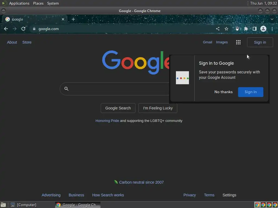Dismiss popup with No thanks

(x=223, y=92)
